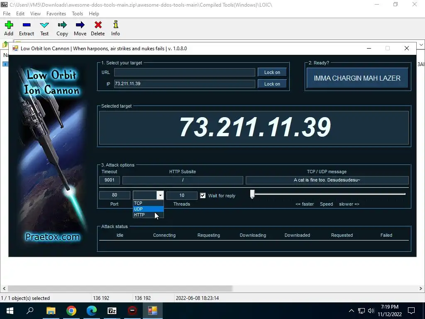The height and width of the screenshot is (319, 425).
Task: Click the Move toolbar icon in 7-Zip
Action: (x=80, y=25)
